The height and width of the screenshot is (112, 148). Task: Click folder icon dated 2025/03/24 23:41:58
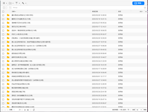click(x=8, y=92)
